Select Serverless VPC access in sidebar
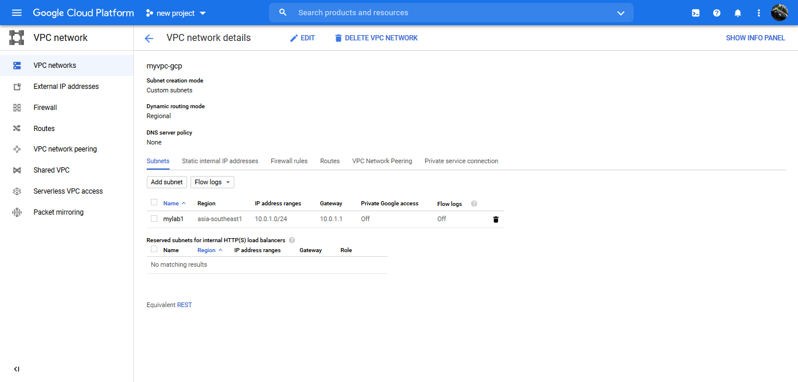 67,191
